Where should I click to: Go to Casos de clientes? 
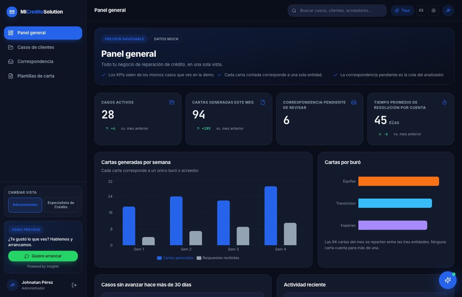click(43, 47)
